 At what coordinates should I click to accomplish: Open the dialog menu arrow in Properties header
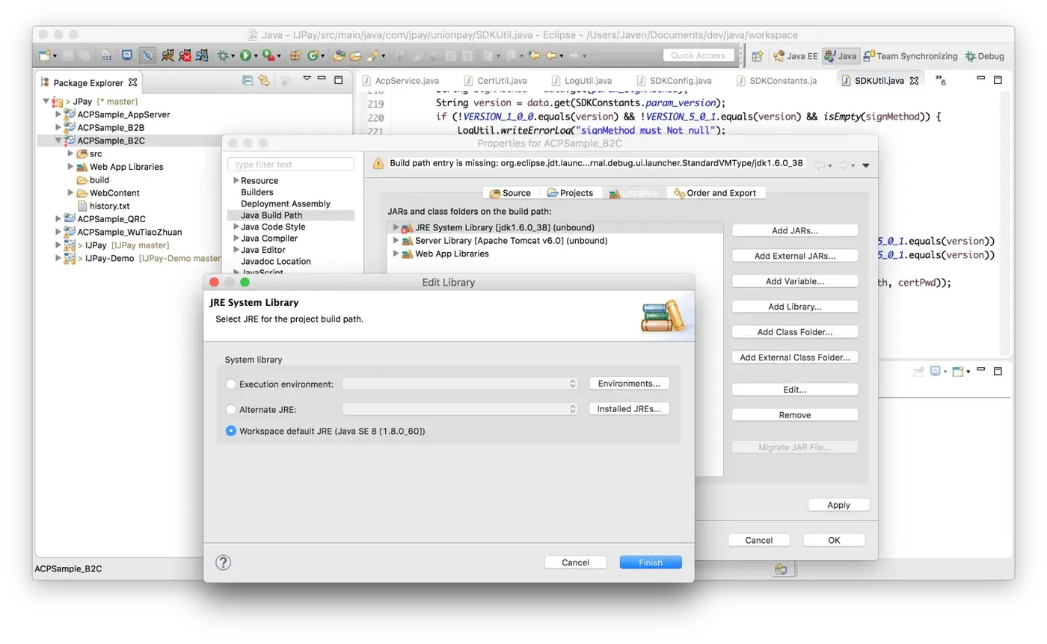pyautogui.click(x=865, y=165)
